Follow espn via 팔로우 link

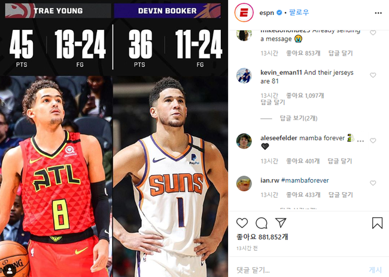[299, 13]
